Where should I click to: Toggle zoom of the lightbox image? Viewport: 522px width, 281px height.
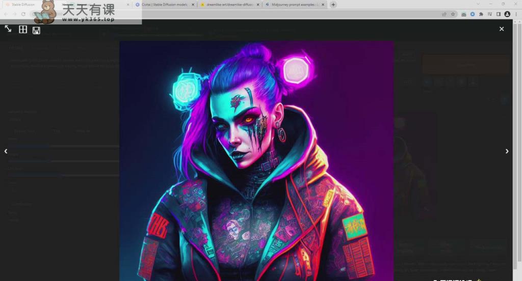(x=8, y=29)
